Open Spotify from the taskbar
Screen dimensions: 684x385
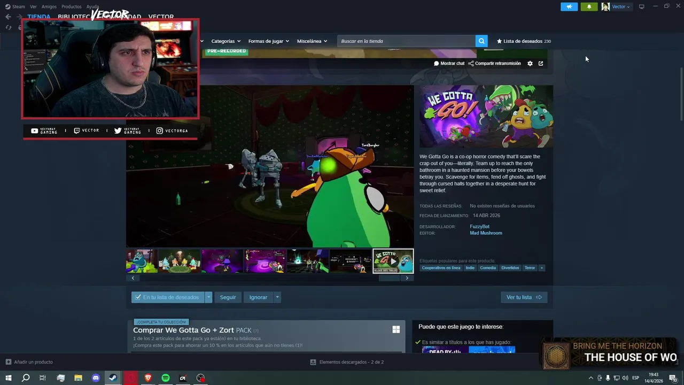coord(166,378)
